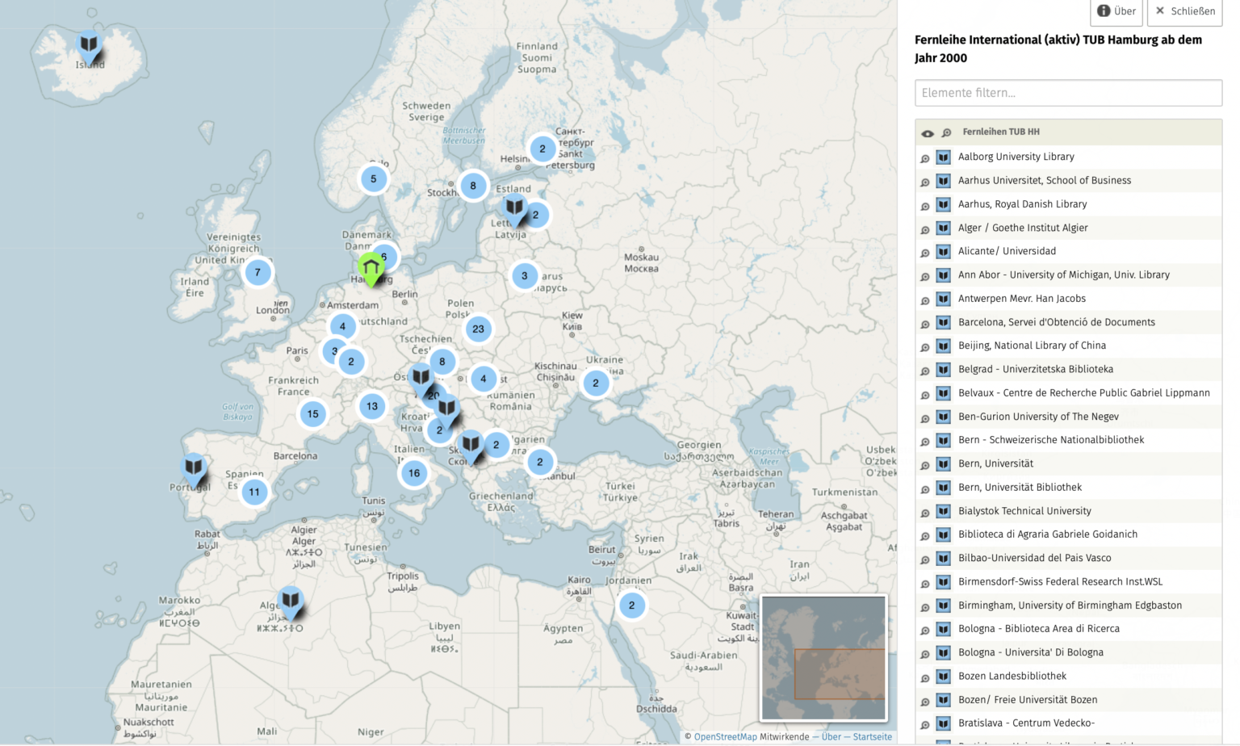The image size is (1240, 746).
Task: Click the book icon for Bialystok Technical University
Action: tap(943, 511)
